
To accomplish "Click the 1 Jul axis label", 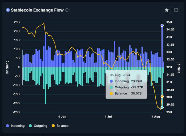I will [x=108, y=117].
